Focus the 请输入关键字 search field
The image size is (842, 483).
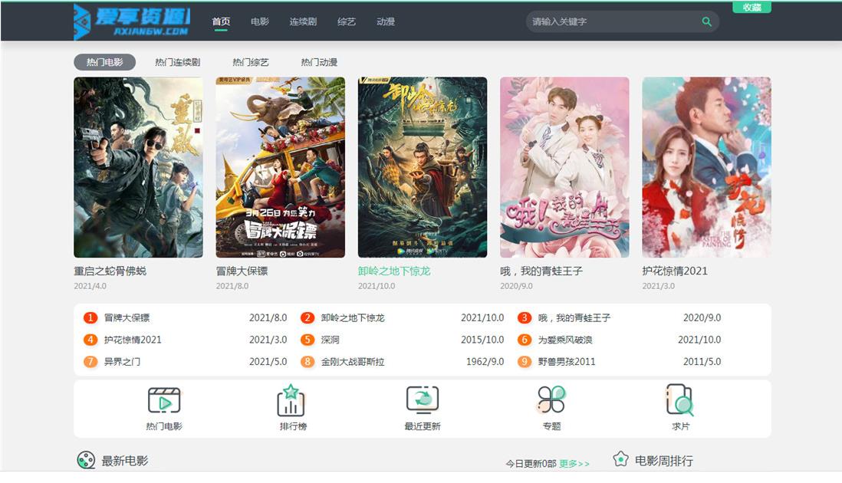[x=613, y=21]
